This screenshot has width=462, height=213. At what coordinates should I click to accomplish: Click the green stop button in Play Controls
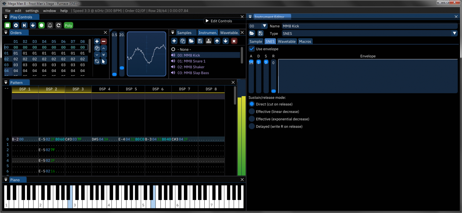(7, 25)
